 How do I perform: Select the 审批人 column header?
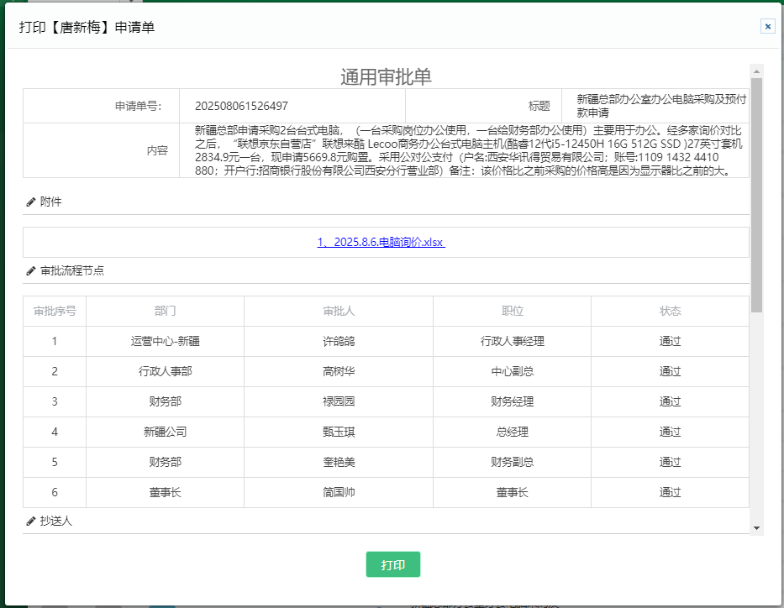[339, 311]
